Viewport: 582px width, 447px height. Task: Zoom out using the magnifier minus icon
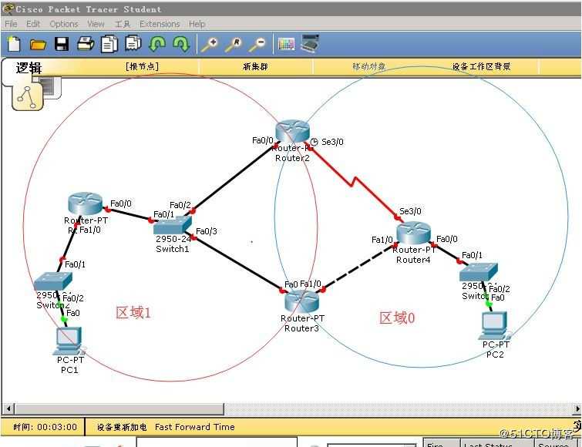point(257,44)
